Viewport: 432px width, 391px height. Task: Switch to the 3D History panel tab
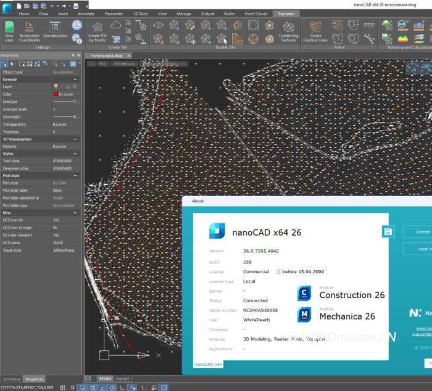pyautogui.click(x=12, y=379)
